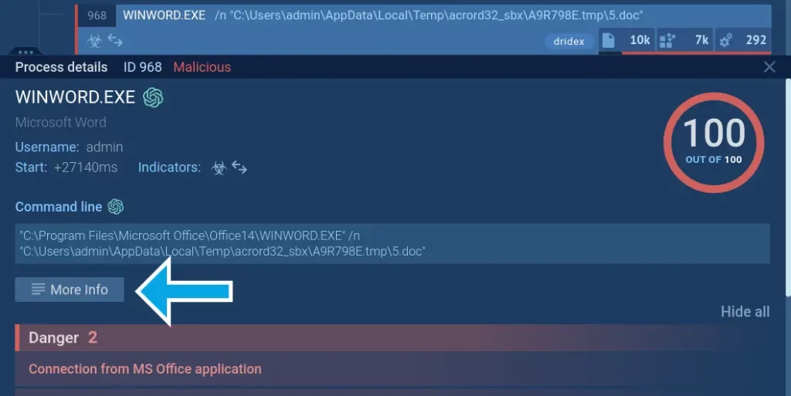Image resolution: width=791 pixels, height=396 pixels.
Task: Click the ChatGPT icon beside WINWORD.EXE title
Action: tap(153, 98)
